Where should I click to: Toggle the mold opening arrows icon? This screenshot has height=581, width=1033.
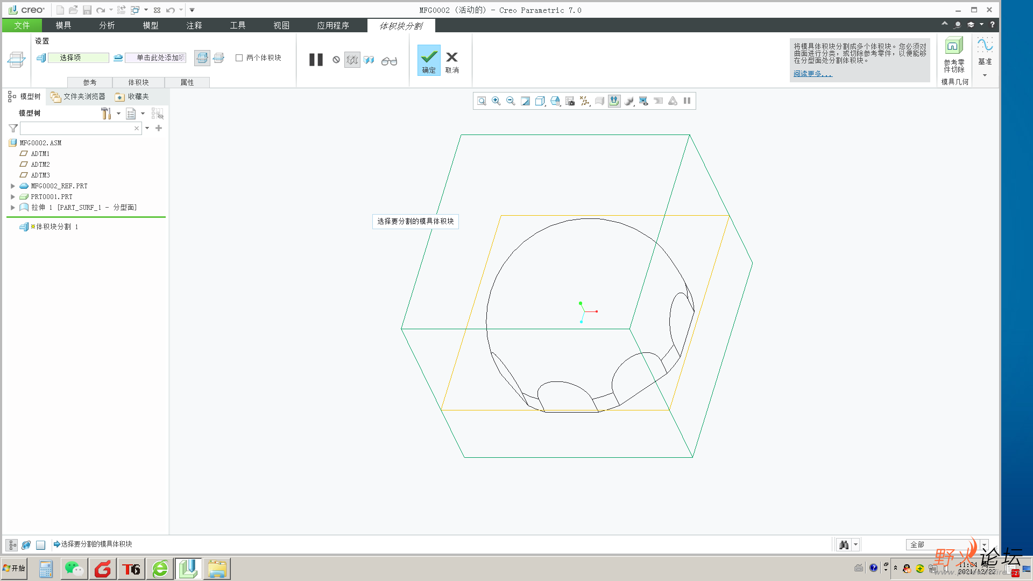coord(614,101)
